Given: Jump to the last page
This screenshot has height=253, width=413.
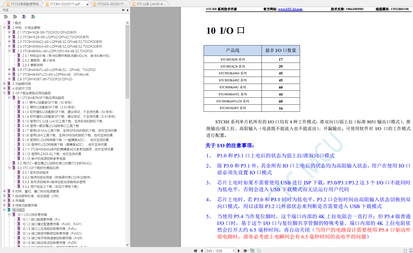Looking at the screenshot, I should click(245, 251).
